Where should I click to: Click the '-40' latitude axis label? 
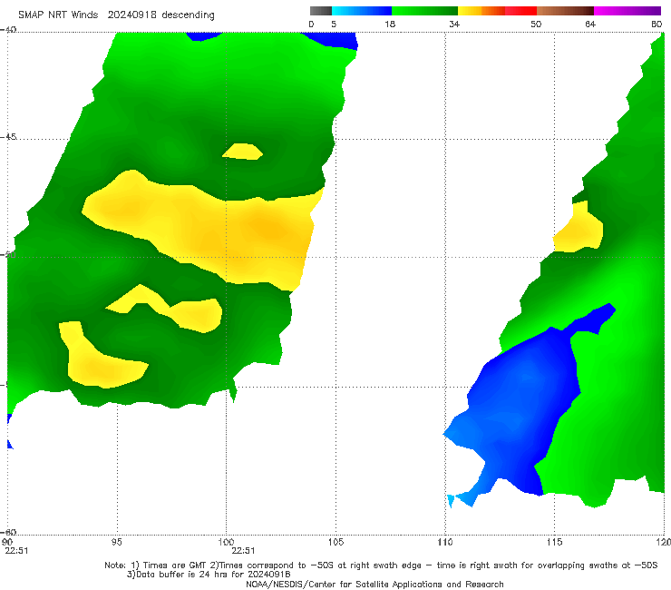click(8, 30)
